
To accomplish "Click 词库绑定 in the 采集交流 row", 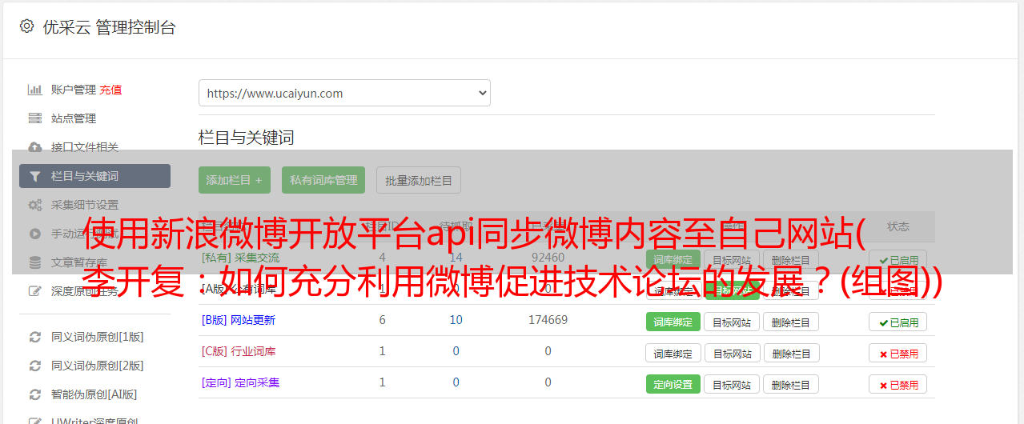I will pyautogui.click(x=673, y=260).
